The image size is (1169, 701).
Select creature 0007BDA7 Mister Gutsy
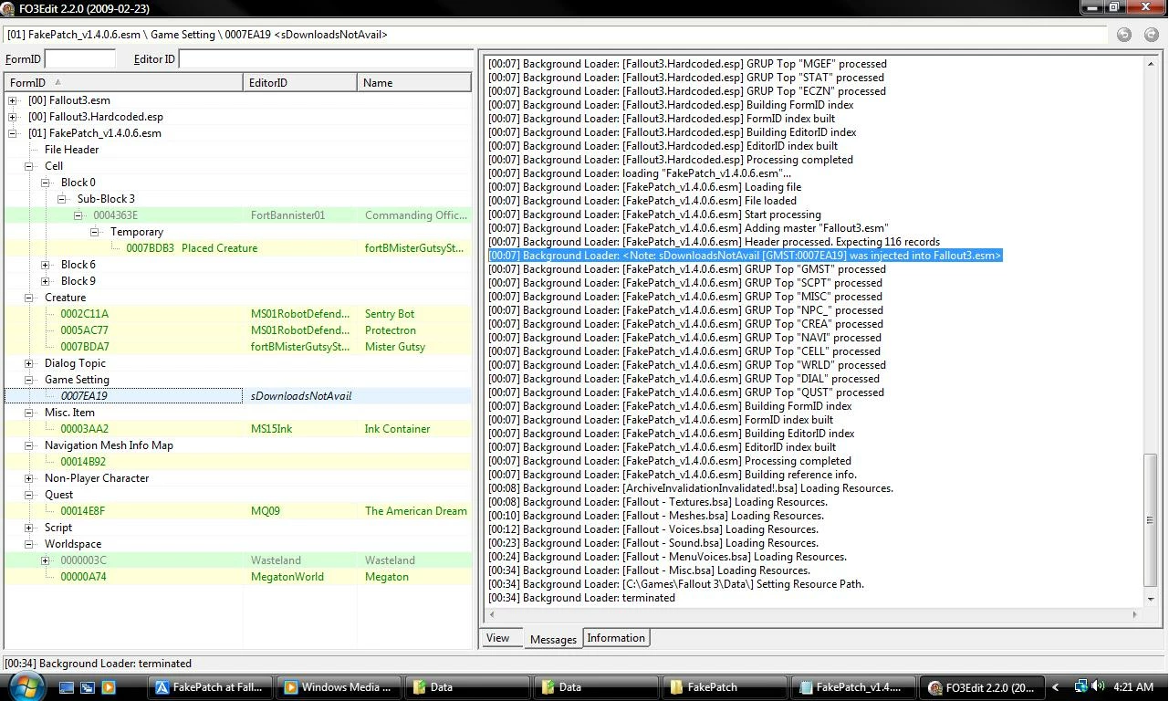237,347
